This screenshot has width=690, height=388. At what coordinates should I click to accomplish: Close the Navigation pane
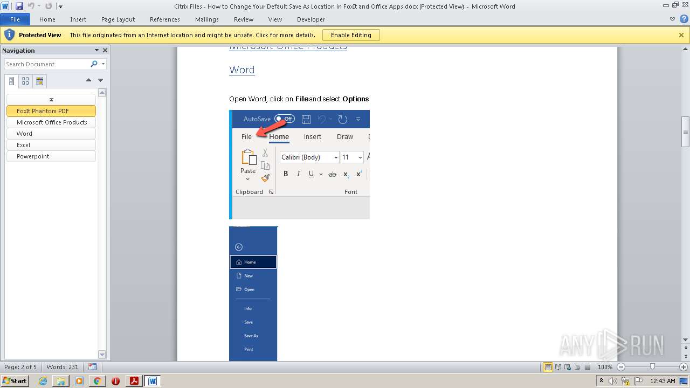point(105,50)
